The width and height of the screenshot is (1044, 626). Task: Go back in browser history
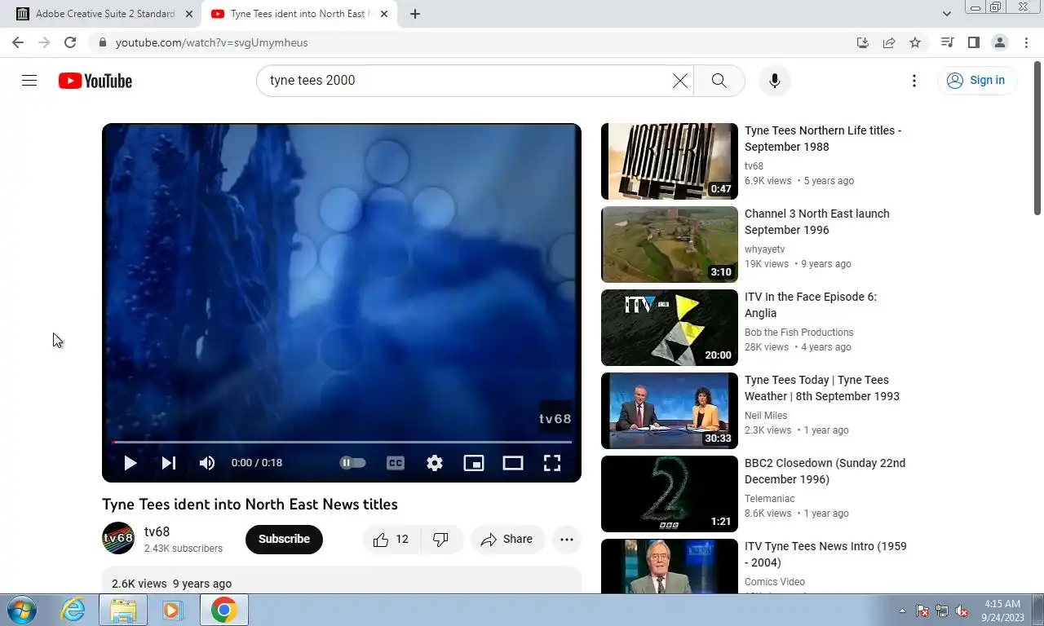coord(18,42)
